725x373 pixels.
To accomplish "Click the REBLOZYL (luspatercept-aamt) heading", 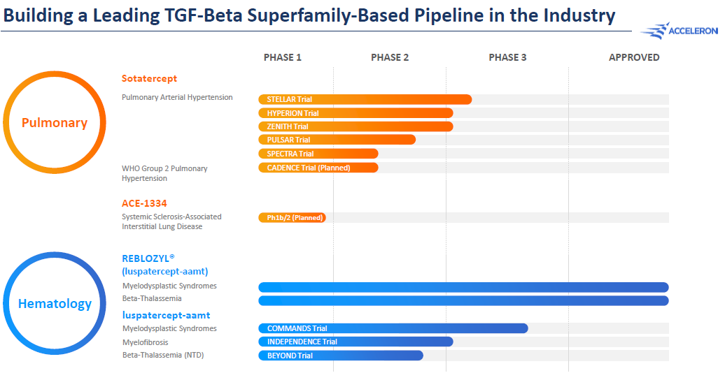I will (x=165, y=265).
